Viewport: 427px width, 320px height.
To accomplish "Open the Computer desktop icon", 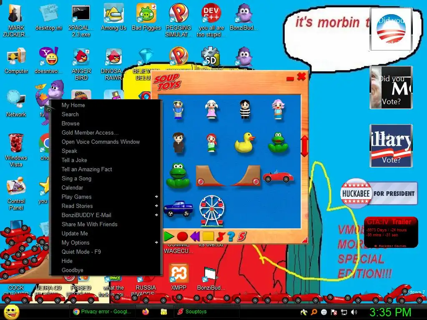I will click(x=16, y=60).
